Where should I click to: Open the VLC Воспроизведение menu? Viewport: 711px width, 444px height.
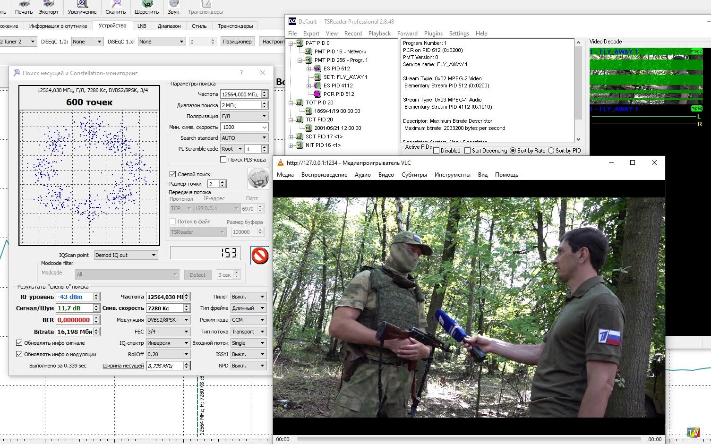[x=324, y=175]
